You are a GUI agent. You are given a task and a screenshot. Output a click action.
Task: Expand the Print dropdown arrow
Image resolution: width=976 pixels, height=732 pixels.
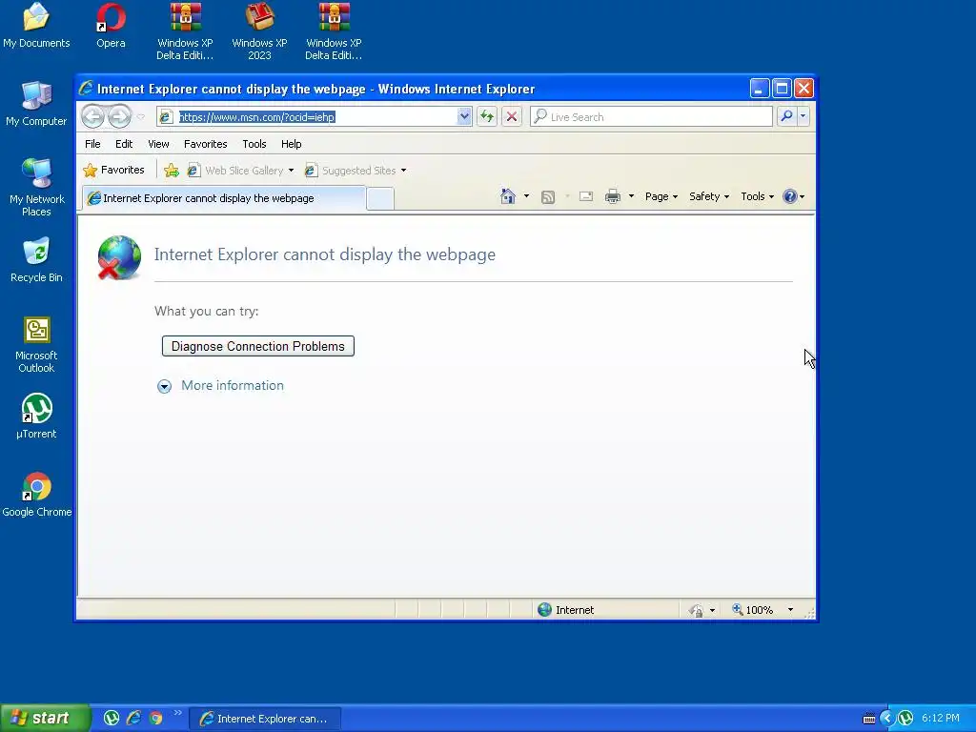pos(631,196)
